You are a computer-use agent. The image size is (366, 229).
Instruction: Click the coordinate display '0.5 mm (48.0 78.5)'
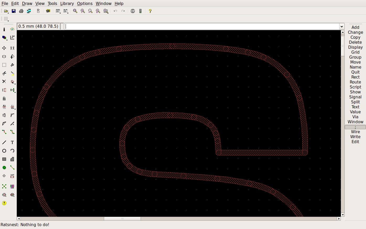[x=38, y=26]
